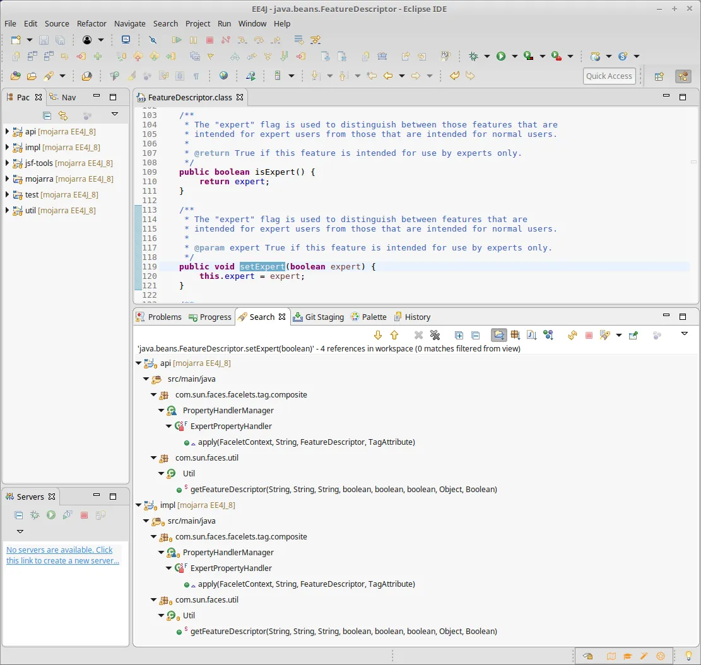Image resolution: width=701 pixels, height=665 pixels.
Task: Click the Quick Access search field
Action: (x=609, y=76)
